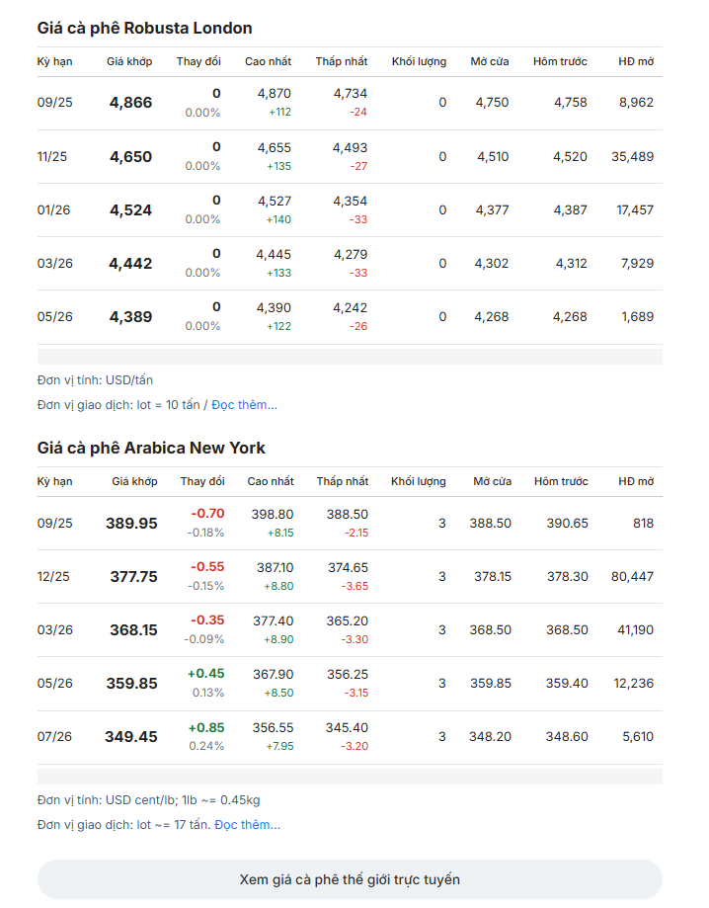
Task: Open the Arabica section's Đọc thêm link
Action: point(247,825)
